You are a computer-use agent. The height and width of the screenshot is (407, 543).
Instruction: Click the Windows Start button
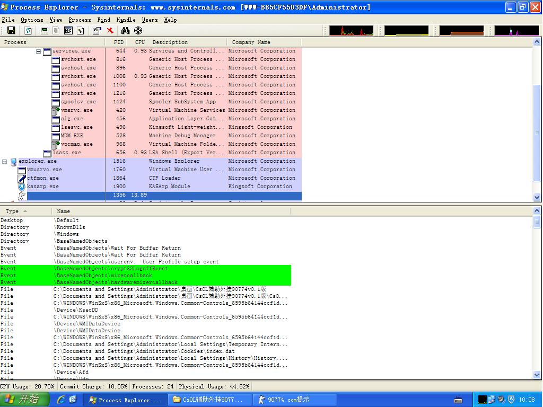(x=24, y=400)
